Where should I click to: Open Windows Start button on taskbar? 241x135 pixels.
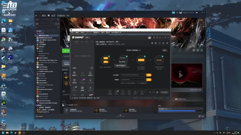click(x=3, y=133)
